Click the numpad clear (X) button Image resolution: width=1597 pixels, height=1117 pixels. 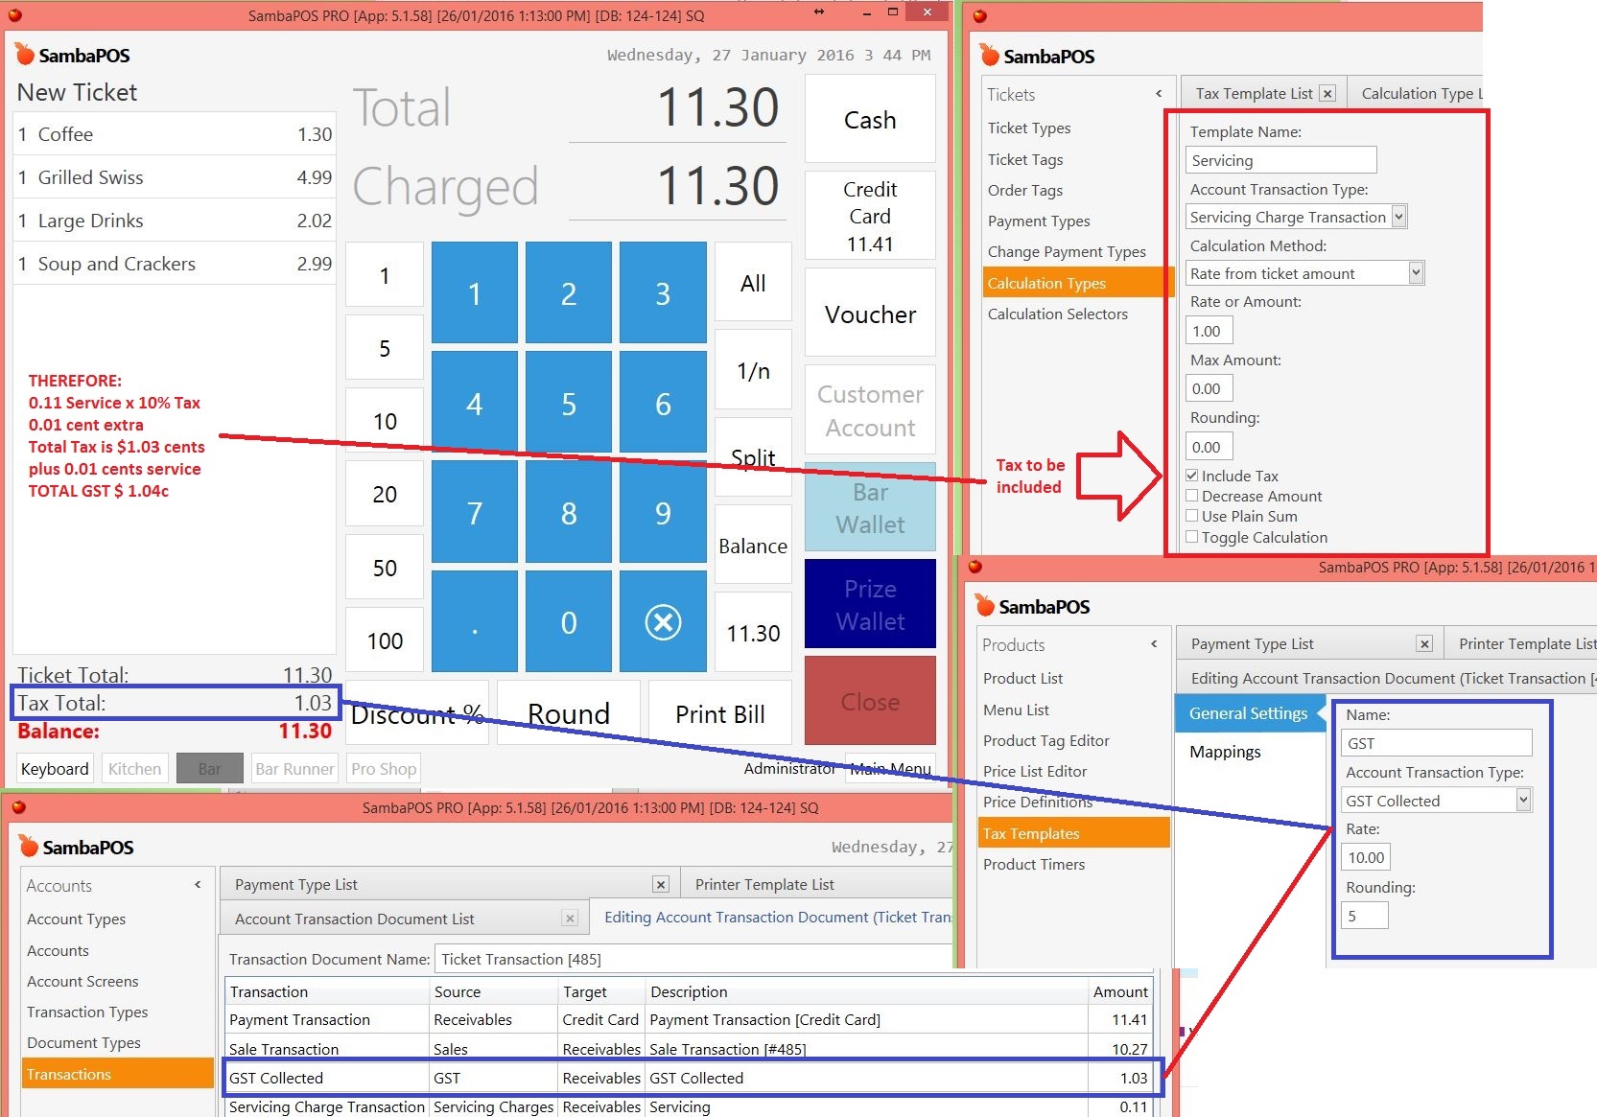tap(663, 622)
